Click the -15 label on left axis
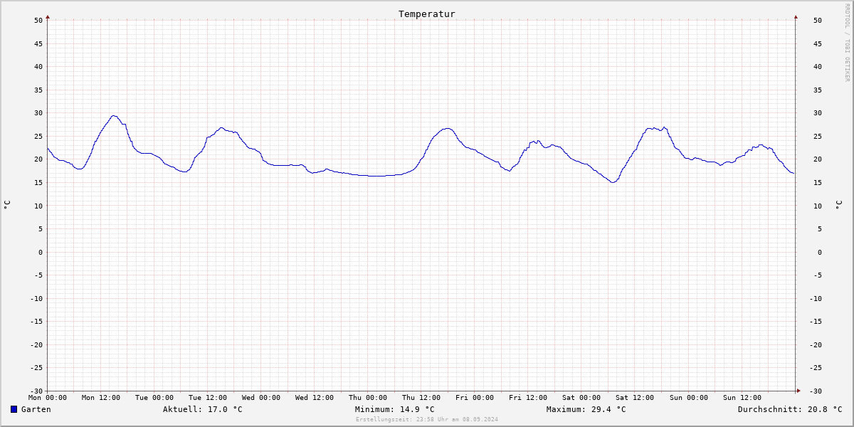This screenshot has width=854, height=427. pos(37,322)
